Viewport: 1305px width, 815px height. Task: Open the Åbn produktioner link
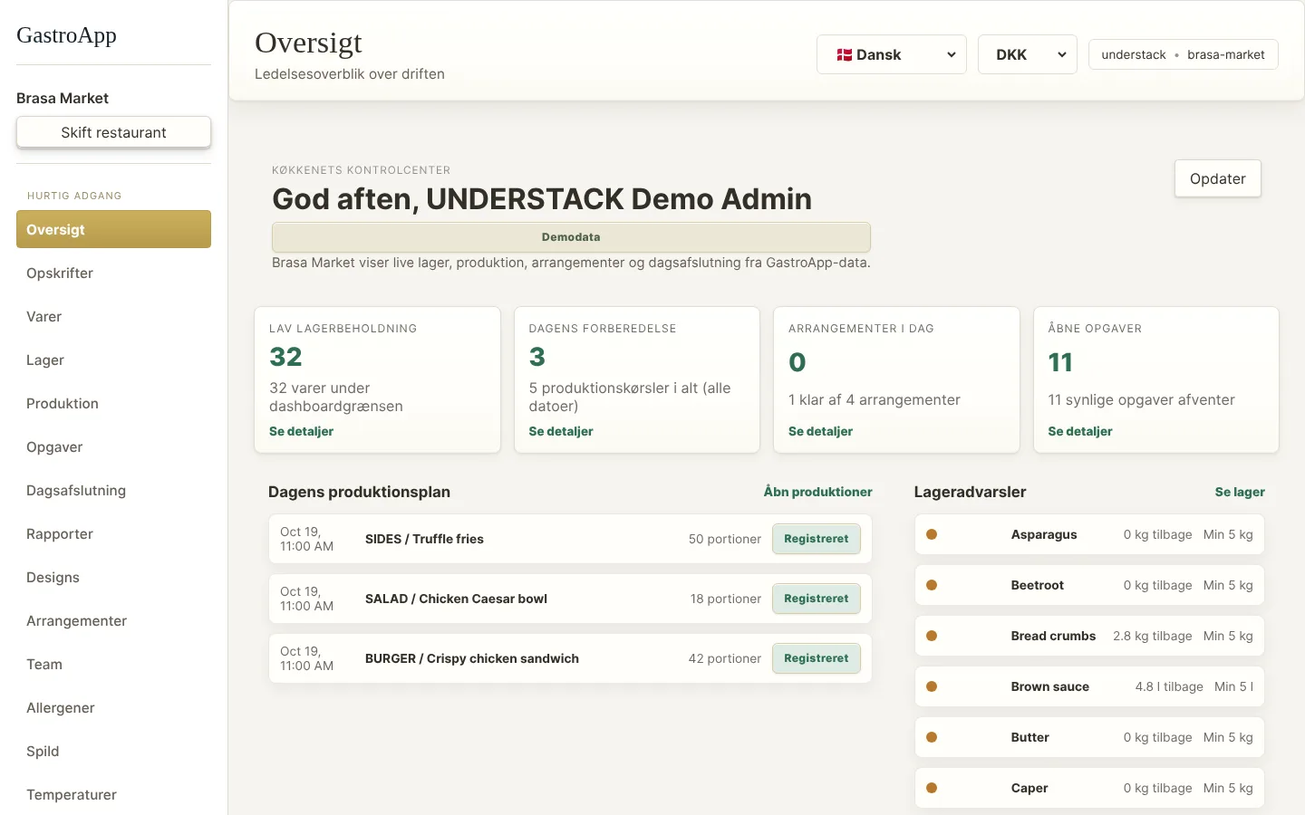(x=817, y=492)
